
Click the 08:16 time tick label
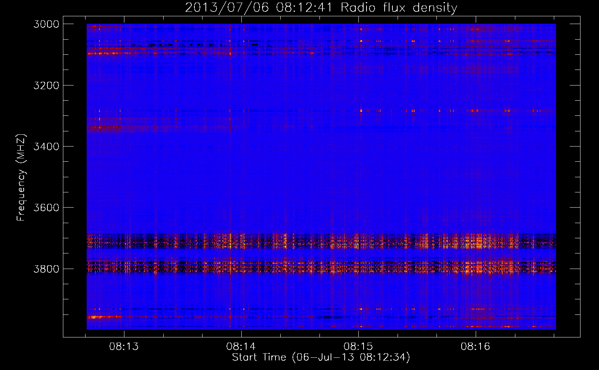tap(475, 346)
